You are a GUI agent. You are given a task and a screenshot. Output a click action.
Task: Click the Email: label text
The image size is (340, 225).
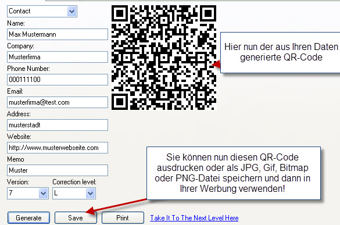pyautogui.click(x=15, y=91)
